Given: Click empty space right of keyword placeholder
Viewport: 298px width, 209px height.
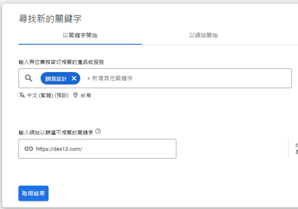Looking at the screenshot, I should click(x=214, y=78).
